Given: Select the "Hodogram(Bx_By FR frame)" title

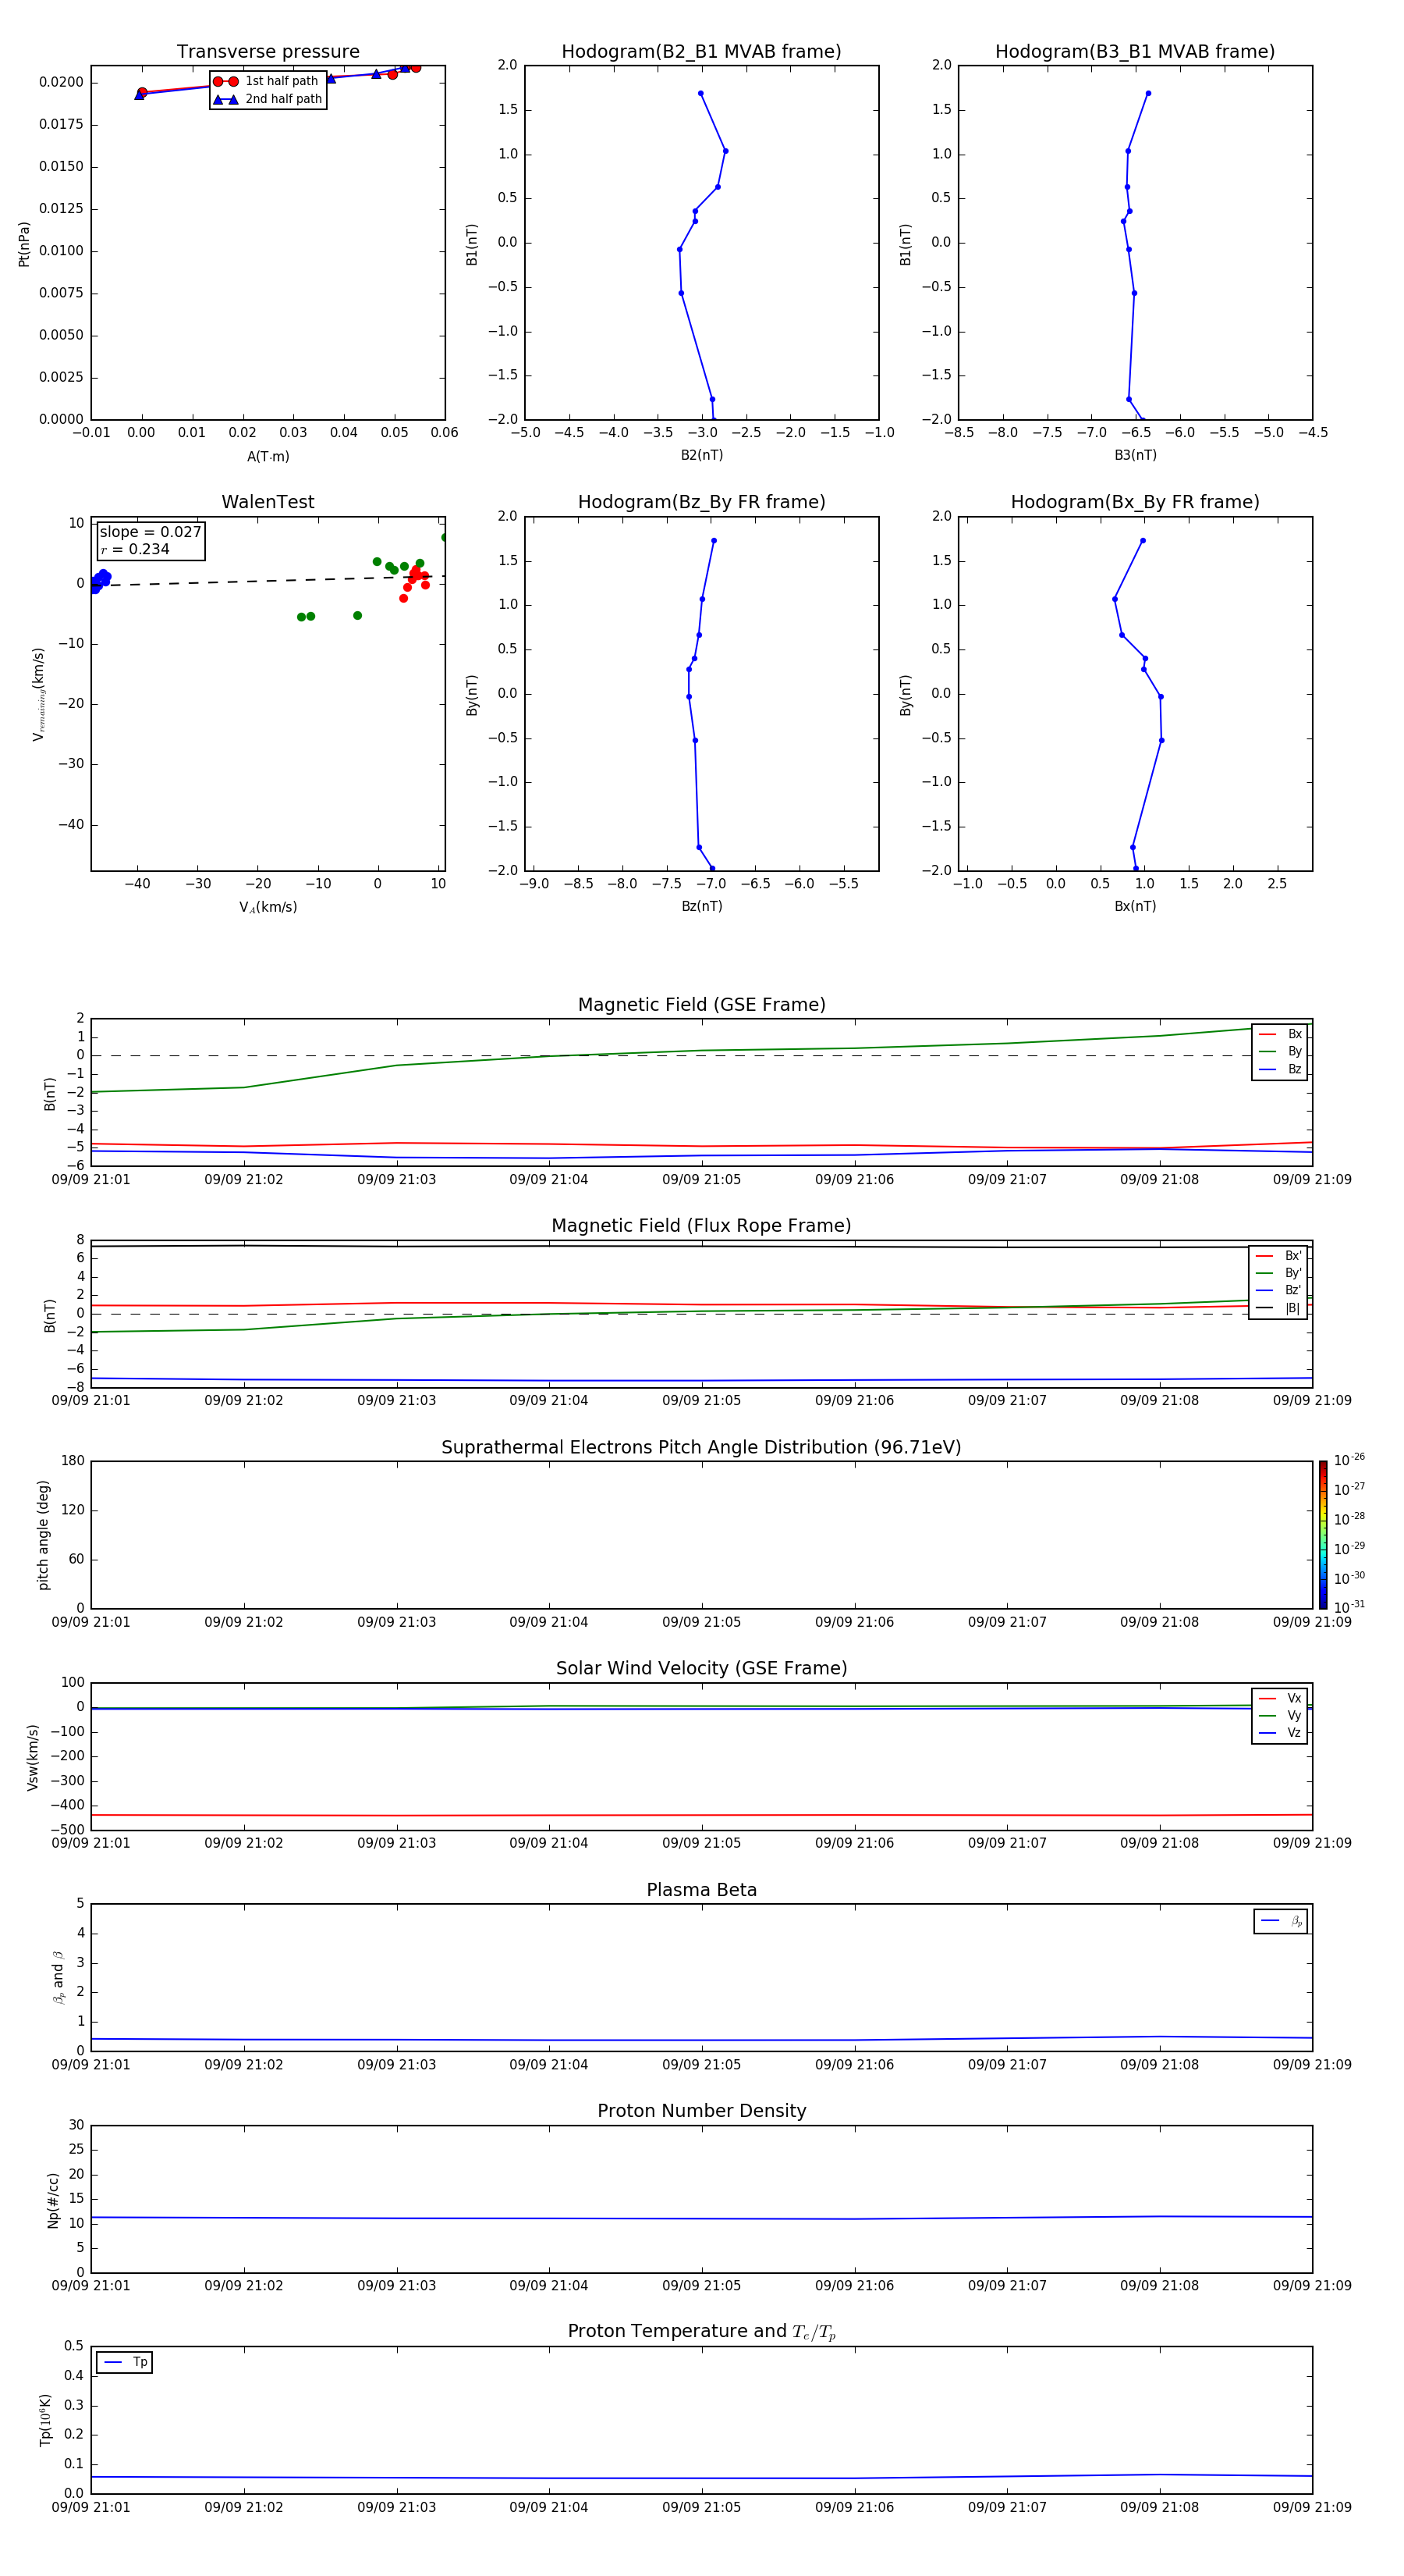Looking at the screenshot, I should click(1135, 502).
